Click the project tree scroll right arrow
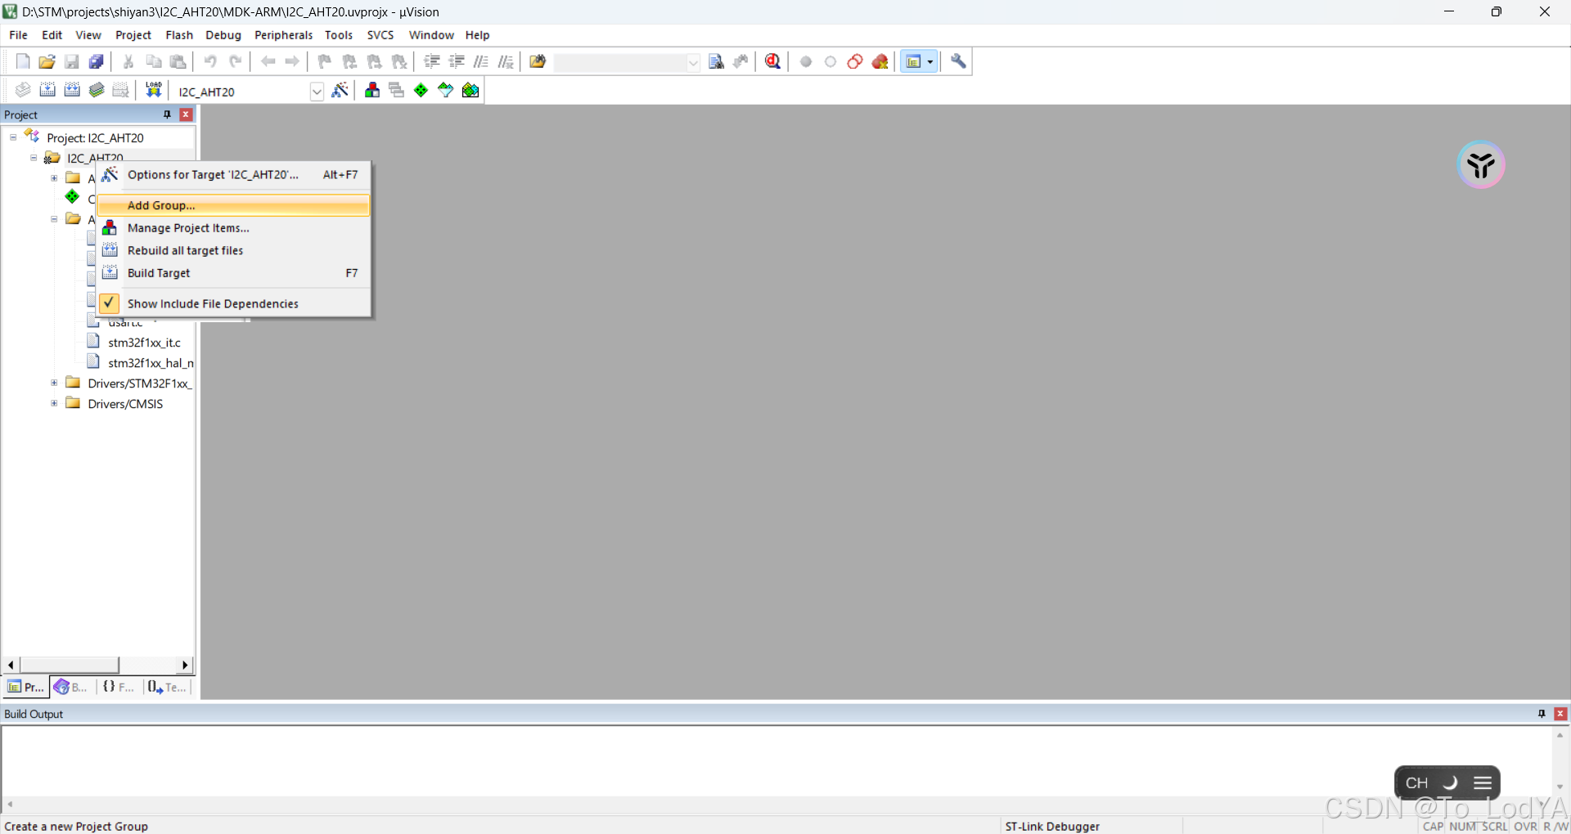Viewport: 1571px width, 834px height. 185,665
